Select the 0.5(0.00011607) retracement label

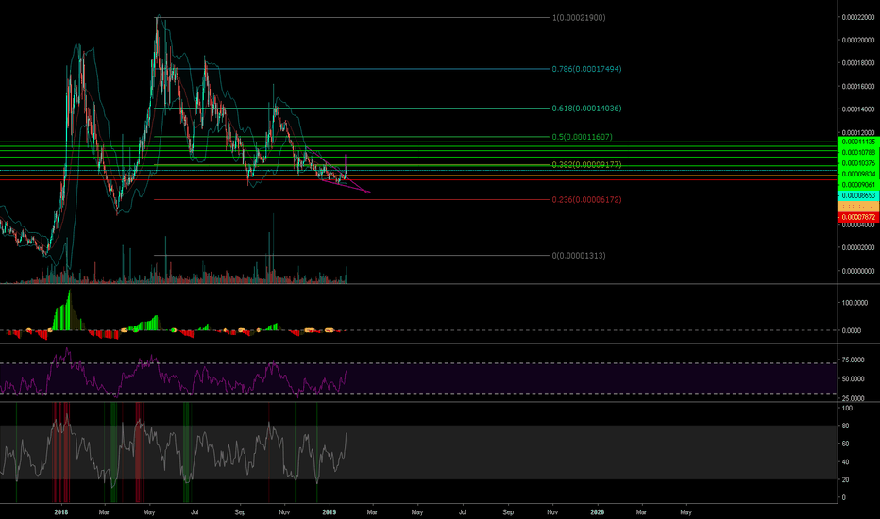pos(582,137)
